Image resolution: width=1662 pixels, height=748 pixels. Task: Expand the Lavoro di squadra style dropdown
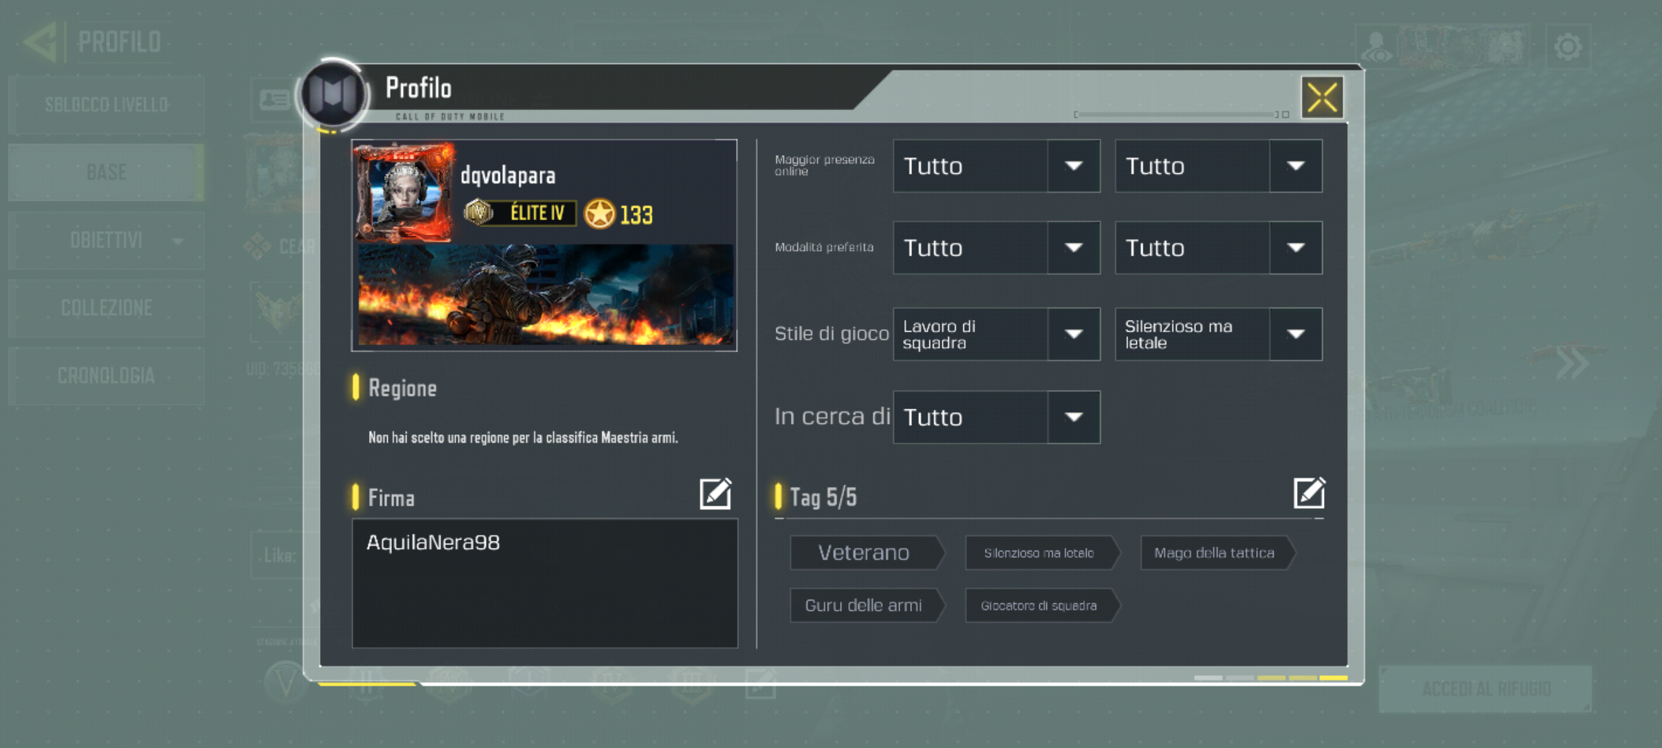click(x=997, y=335)
